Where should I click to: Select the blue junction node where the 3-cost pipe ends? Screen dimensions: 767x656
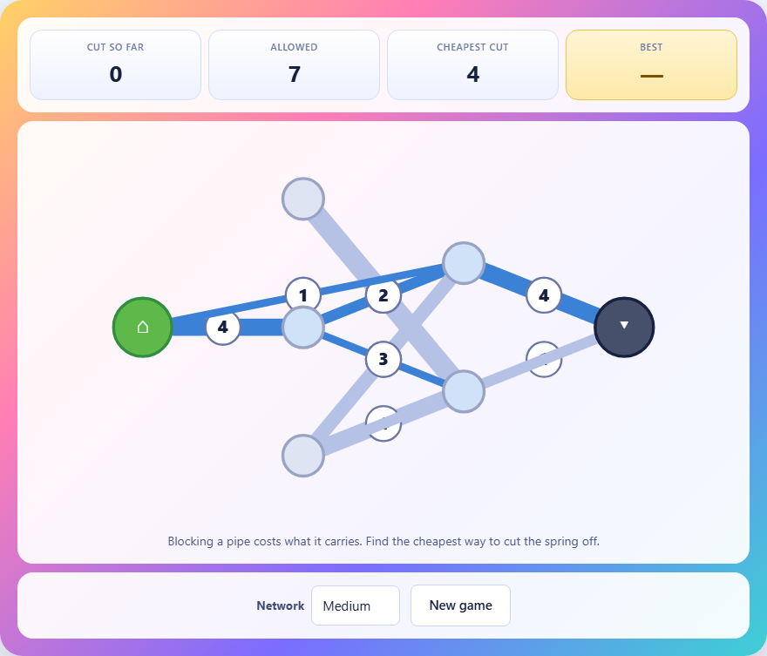(463, 391)
